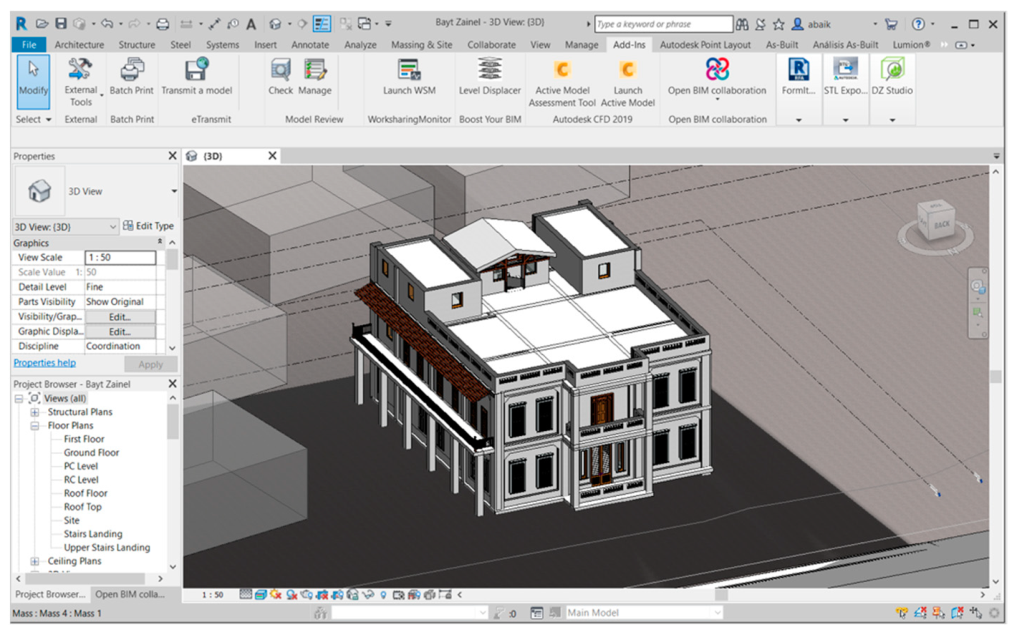
Task: Toggle visual style icon in view control bar
Action: pyautogui.click(x=260, y=595)
